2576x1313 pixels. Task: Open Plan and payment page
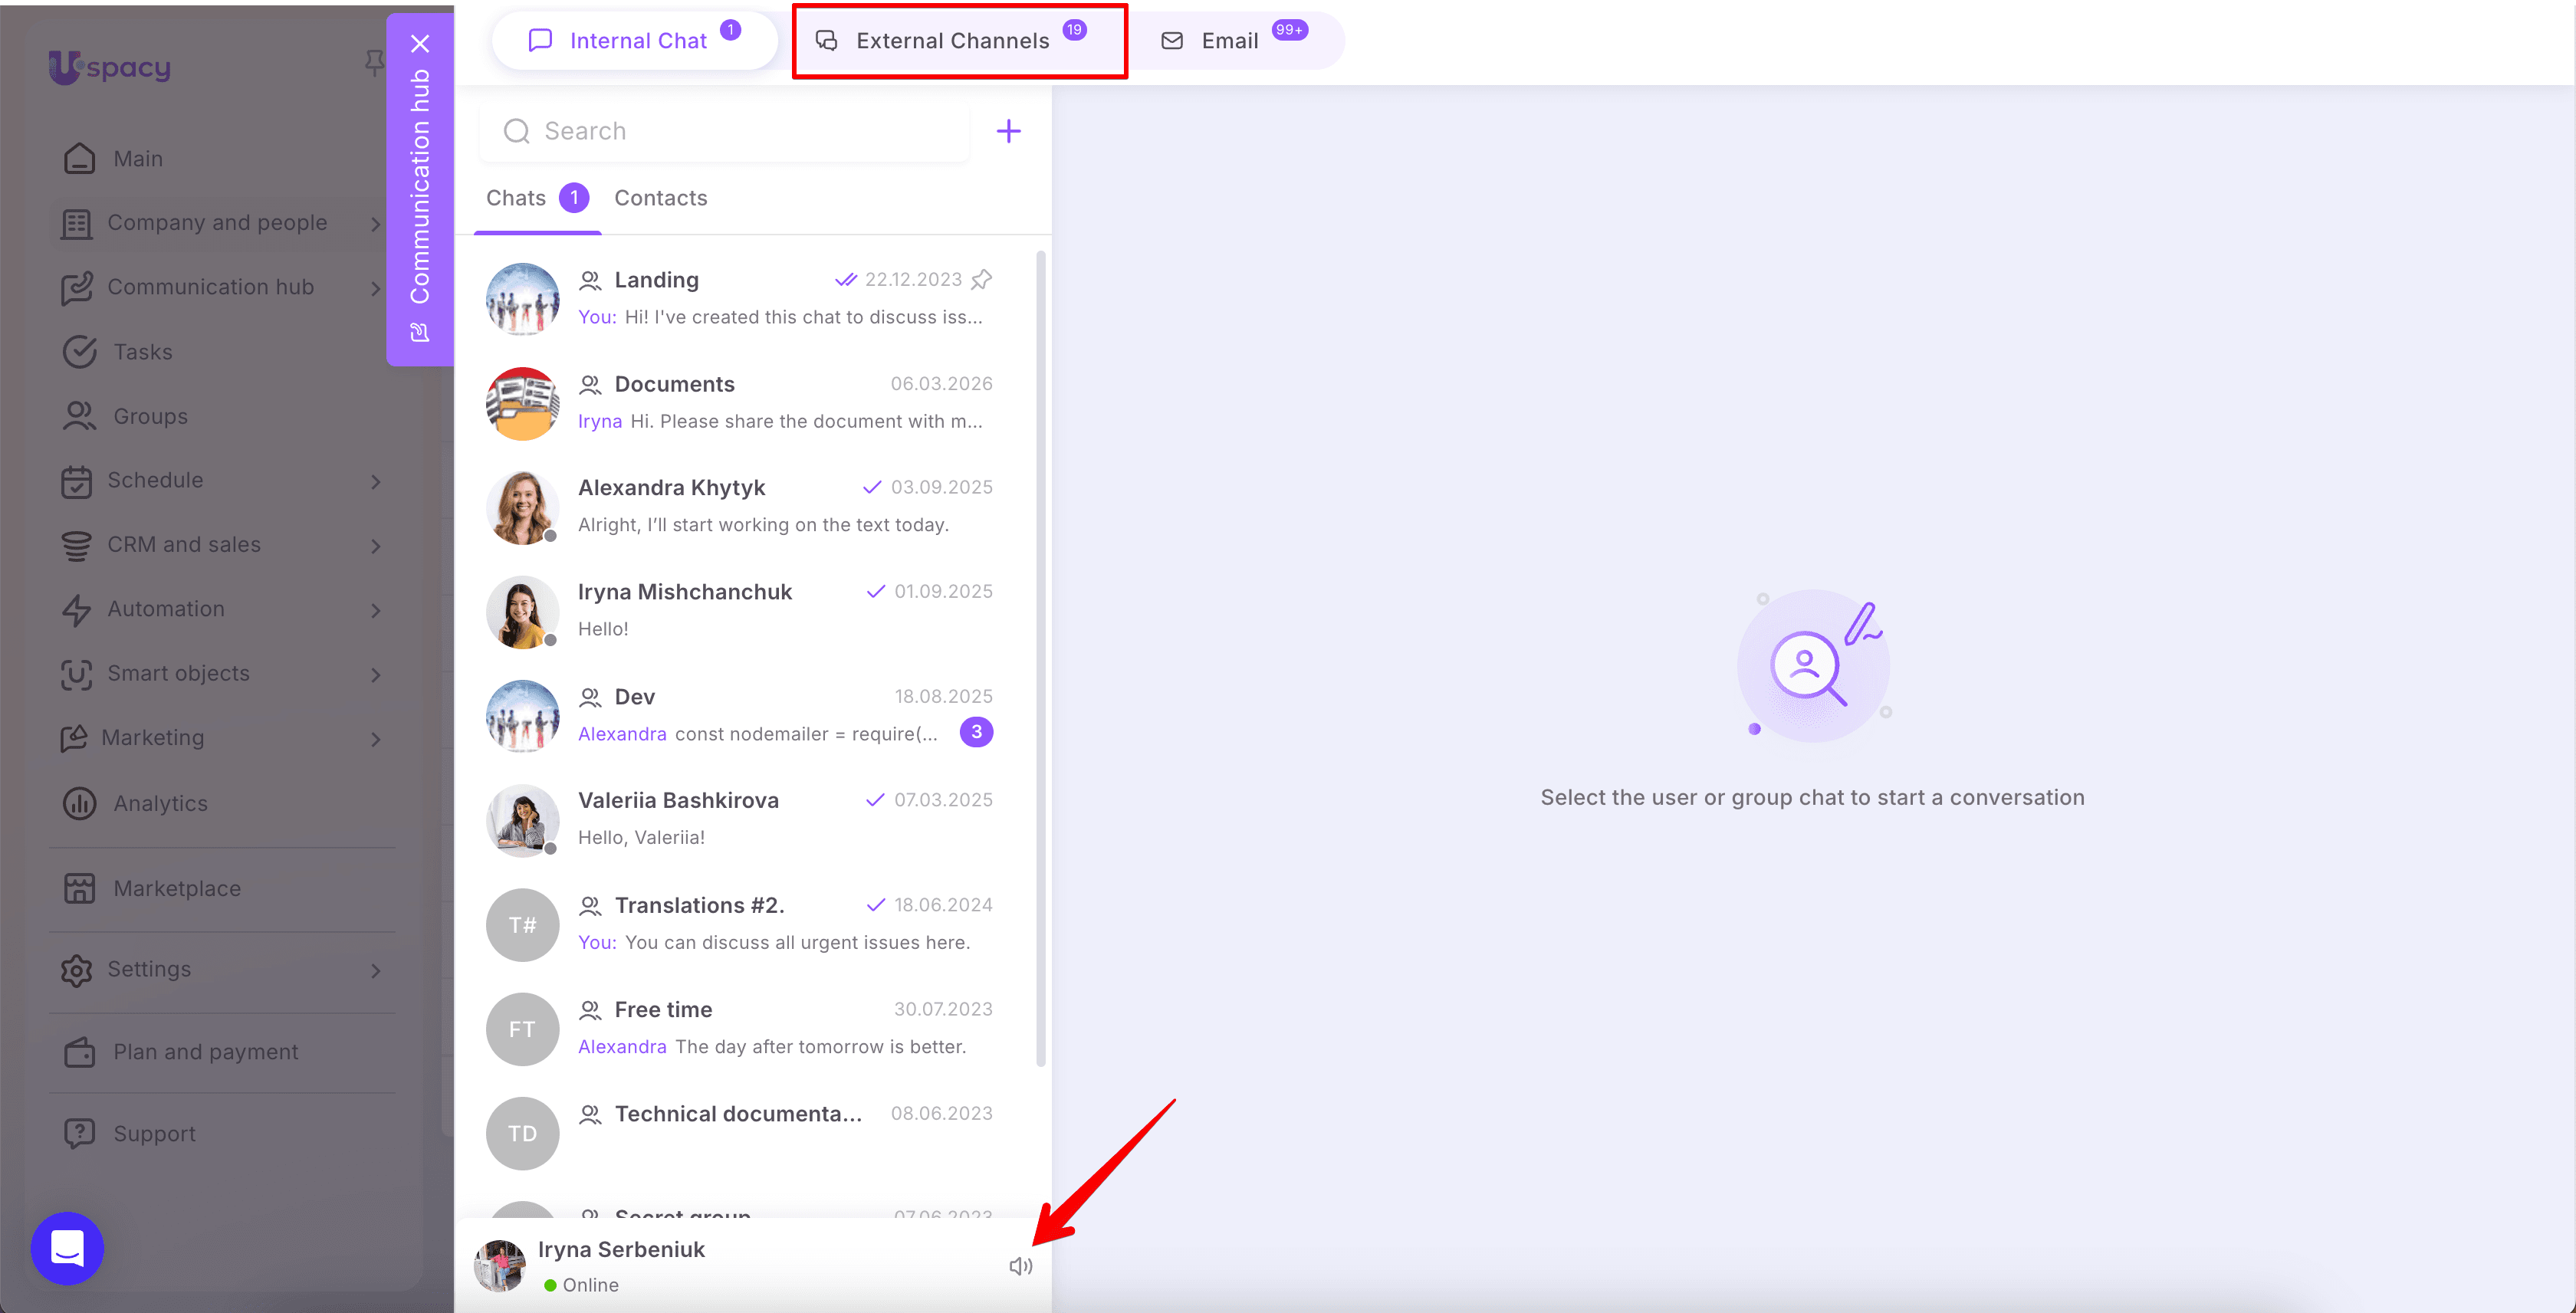[206, 1052]
